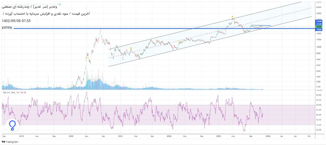The width and height of the screenshot is (326, 145).
Task: Open the RSI (14, SMA, 14) indicator legend
Action: click(x=11, y=93)
